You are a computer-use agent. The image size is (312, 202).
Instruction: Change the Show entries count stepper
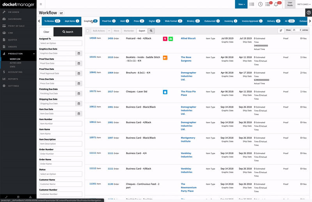coord(297,30)
